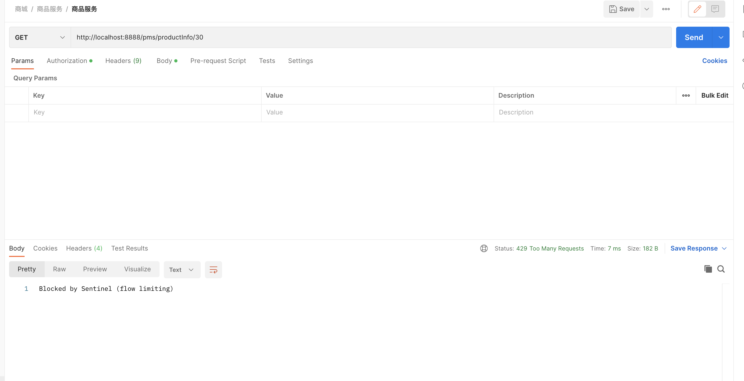Expand the Save button's dropdown arrow

click(x=646, y=9)
